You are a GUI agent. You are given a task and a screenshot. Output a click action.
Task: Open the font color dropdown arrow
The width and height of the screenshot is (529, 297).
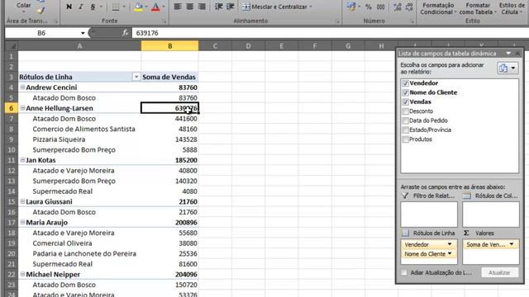164,7
